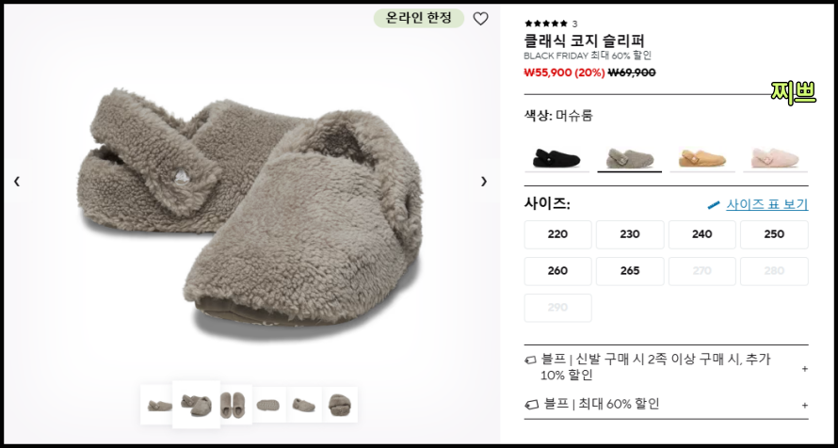Click the 온라인 한정 badge
The width and height of the screenshot is (838, 448).
(419, 18)
